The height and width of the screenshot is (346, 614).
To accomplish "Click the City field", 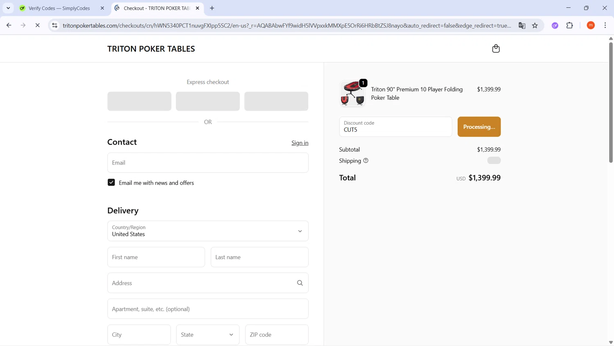I will [139, 335].
